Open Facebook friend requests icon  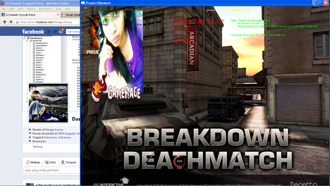49,32
